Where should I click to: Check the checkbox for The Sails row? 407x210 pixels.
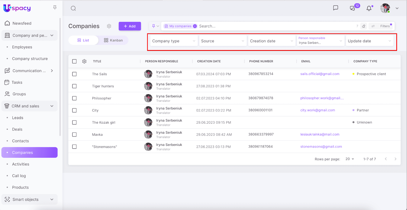[74, 74]
